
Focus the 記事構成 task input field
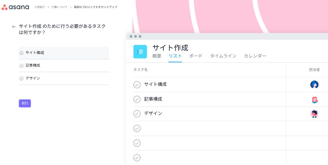pyautogui.click(x=66, y=66)
